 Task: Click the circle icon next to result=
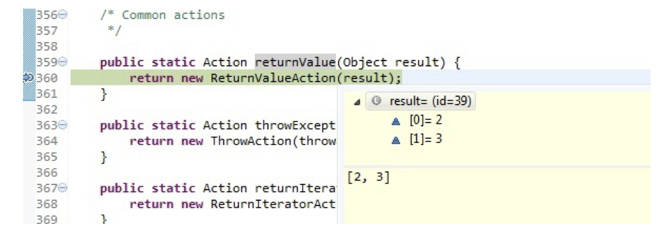click(376, 101)
